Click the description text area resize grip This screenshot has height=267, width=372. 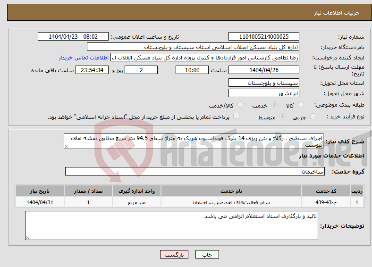[66, 147]
